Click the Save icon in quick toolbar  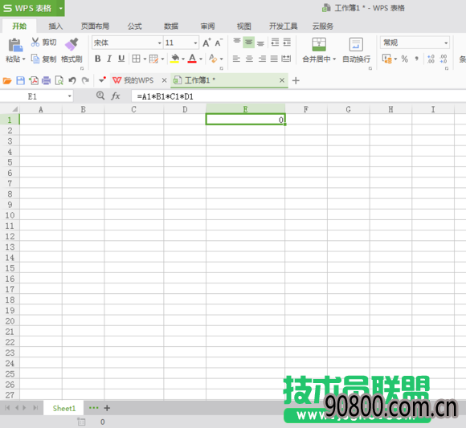[21, 80]
